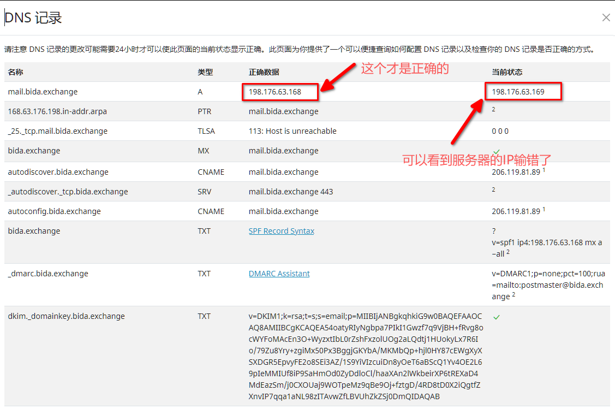Screen dimensions: 615x409
Task: Select the correct IP 198.176.63.168 in A row
Action: point(275,92)
